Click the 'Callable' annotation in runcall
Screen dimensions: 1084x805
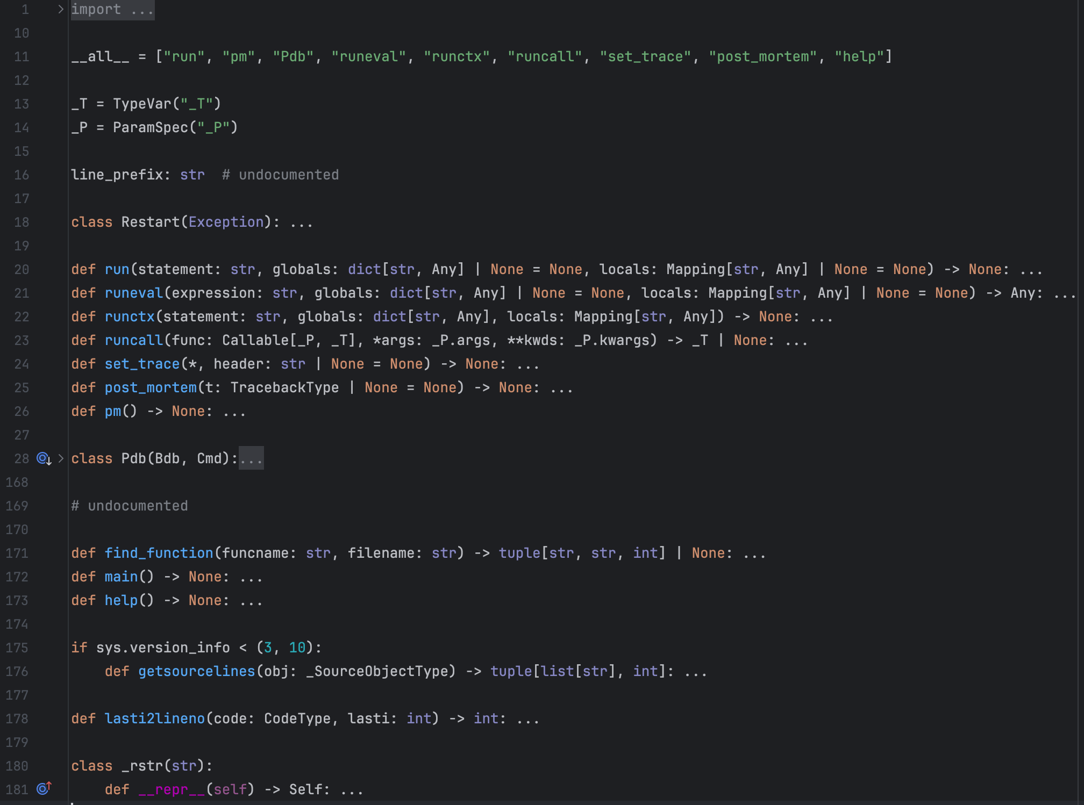[x=255, y=340]
